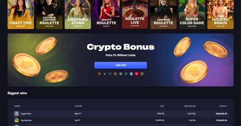The image size is (241, 126).
Task: Click the Litecoin crypto icon
Action: tap(131, 74)
